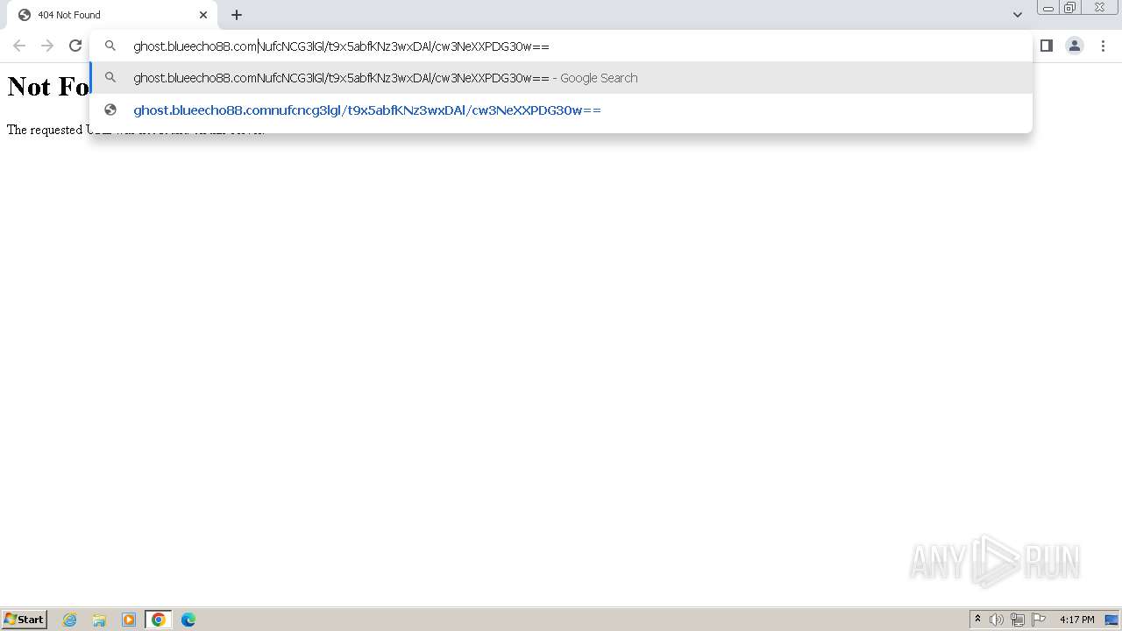Open Action Center flag icon

[x=1039, y=620]
